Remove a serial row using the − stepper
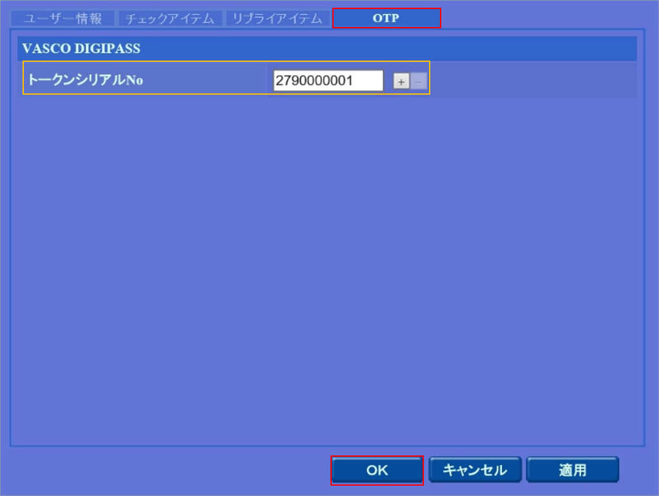Image resolution: width=659 pixels, height=496 pixels. (x=419, y=81)
